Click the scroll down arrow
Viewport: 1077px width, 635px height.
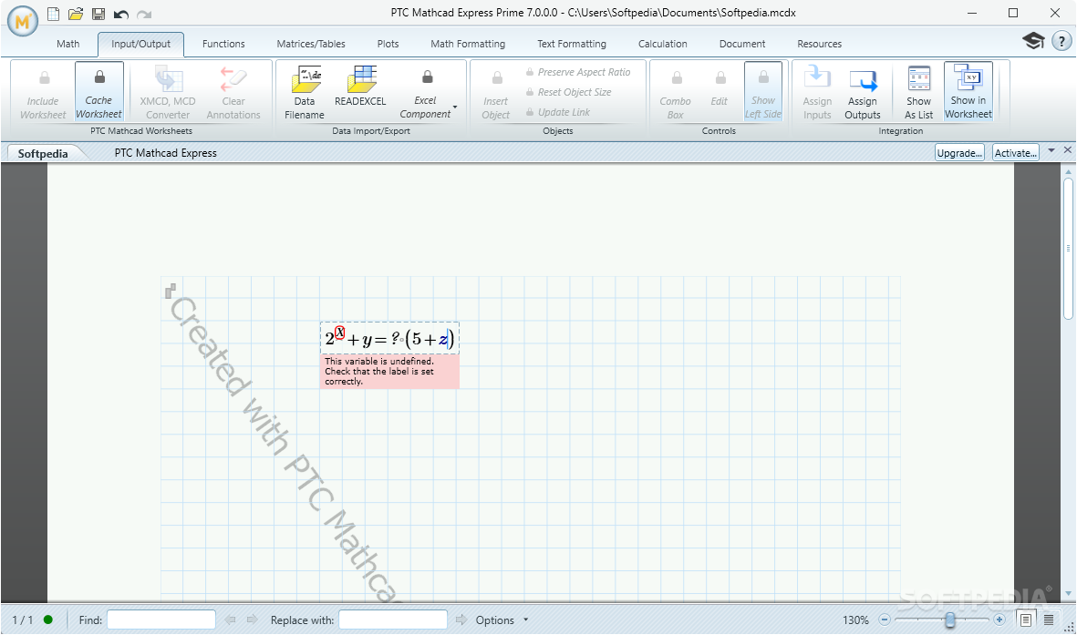tap(1068, 594)
